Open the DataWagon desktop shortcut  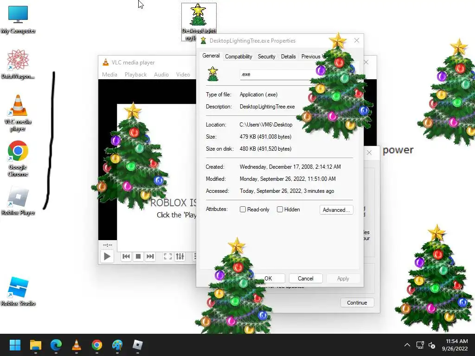pos(18,64)
